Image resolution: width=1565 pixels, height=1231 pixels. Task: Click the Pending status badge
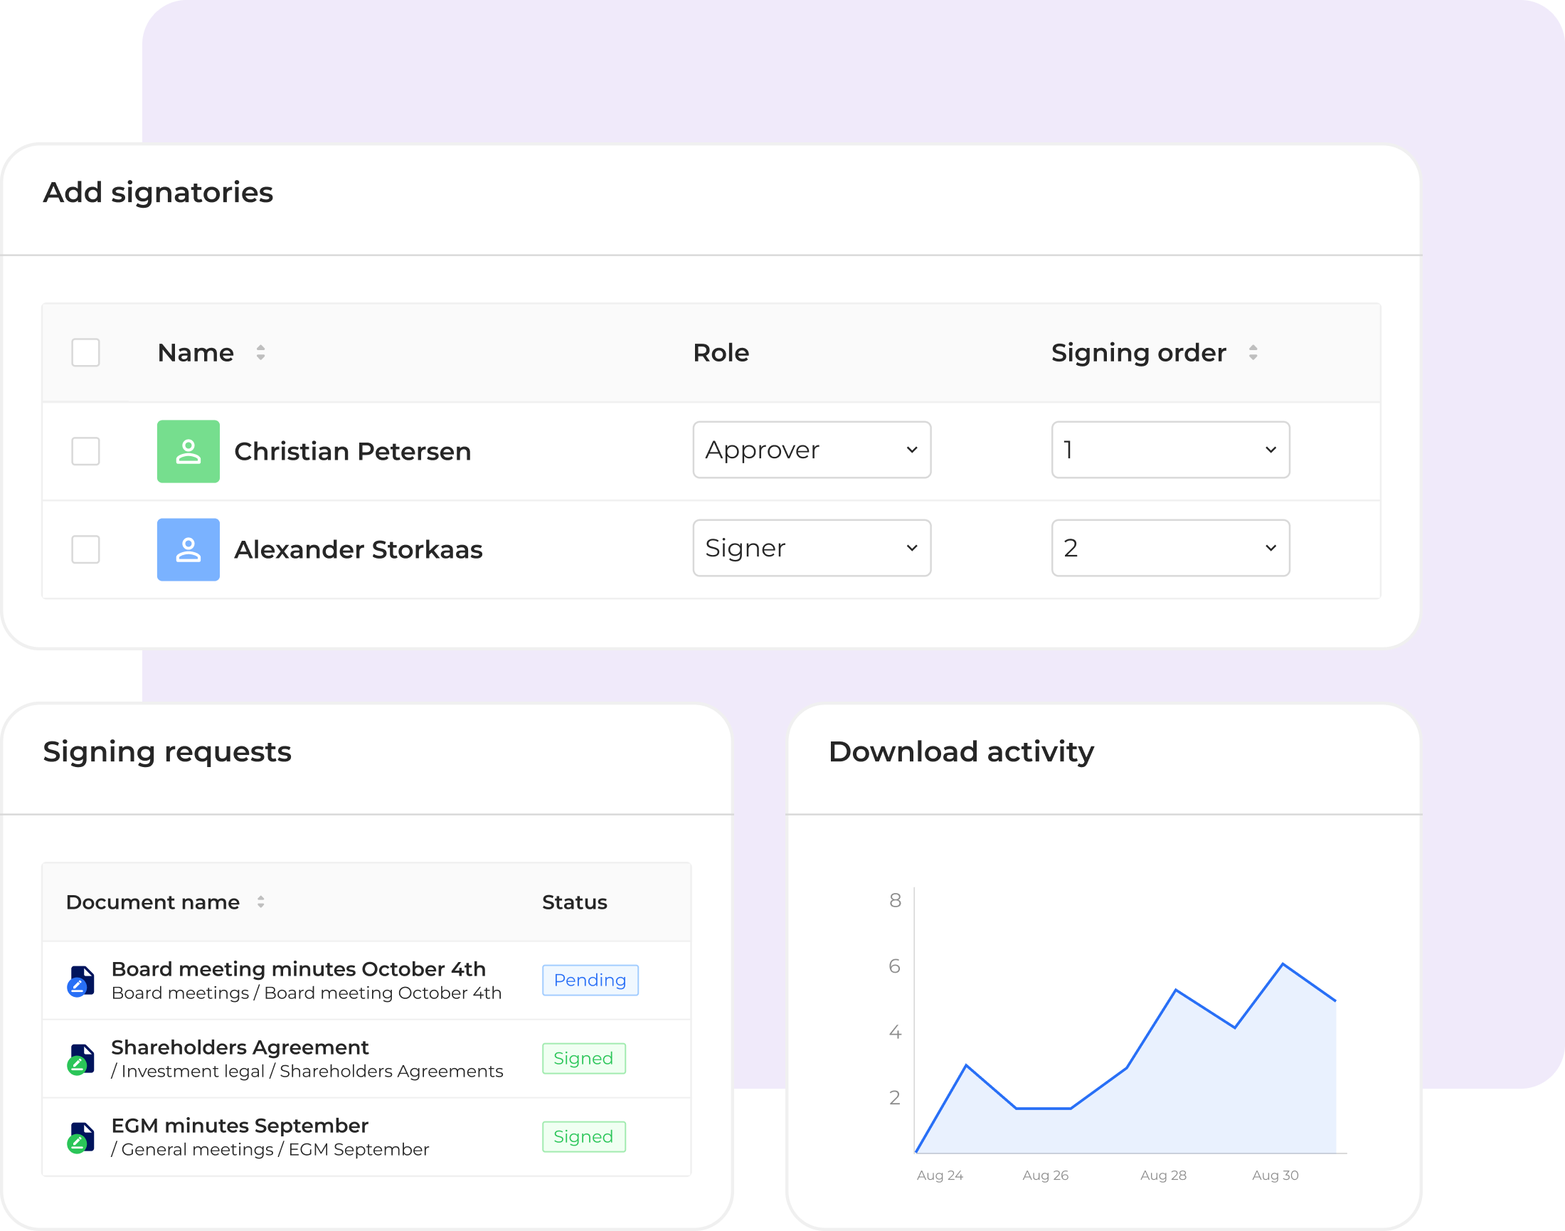[x=590, y=981]
